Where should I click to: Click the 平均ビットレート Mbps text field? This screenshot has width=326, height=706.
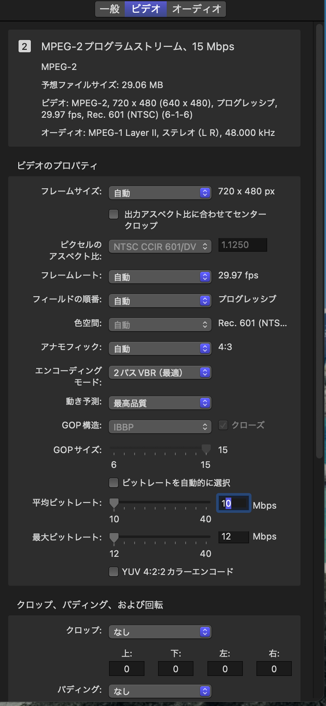233,503
